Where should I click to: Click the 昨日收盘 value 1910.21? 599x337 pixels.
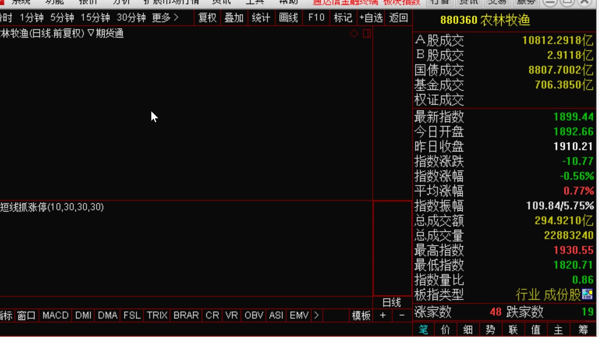tap(573, 146)
